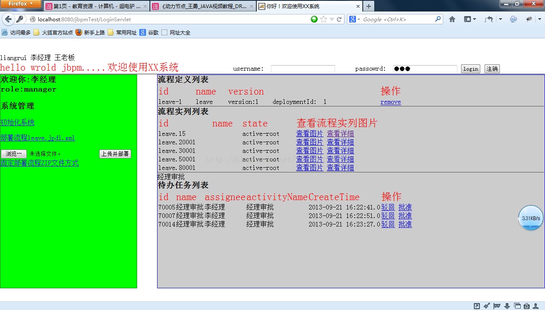Focus the username input field
Viewport: 545px width, 310px height.
pyautogui.click(x=303, y=69)
